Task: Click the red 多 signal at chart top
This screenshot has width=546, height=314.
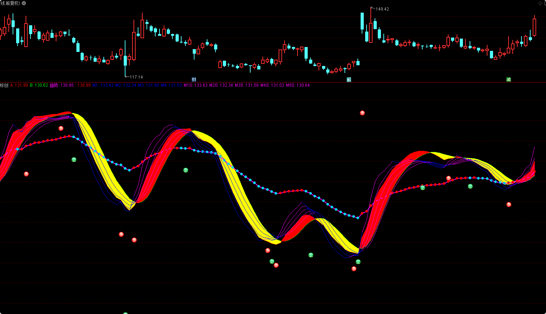Action: [x=362, y=113]
